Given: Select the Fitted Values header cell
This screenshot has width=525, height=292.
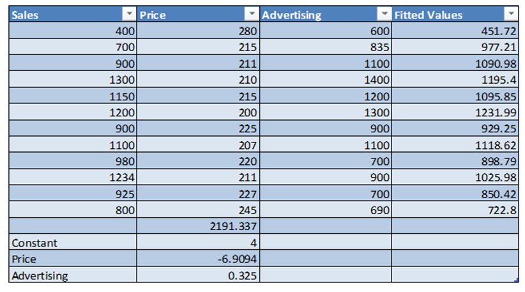Looking at the screenshot, I should (x=446, y=15).
